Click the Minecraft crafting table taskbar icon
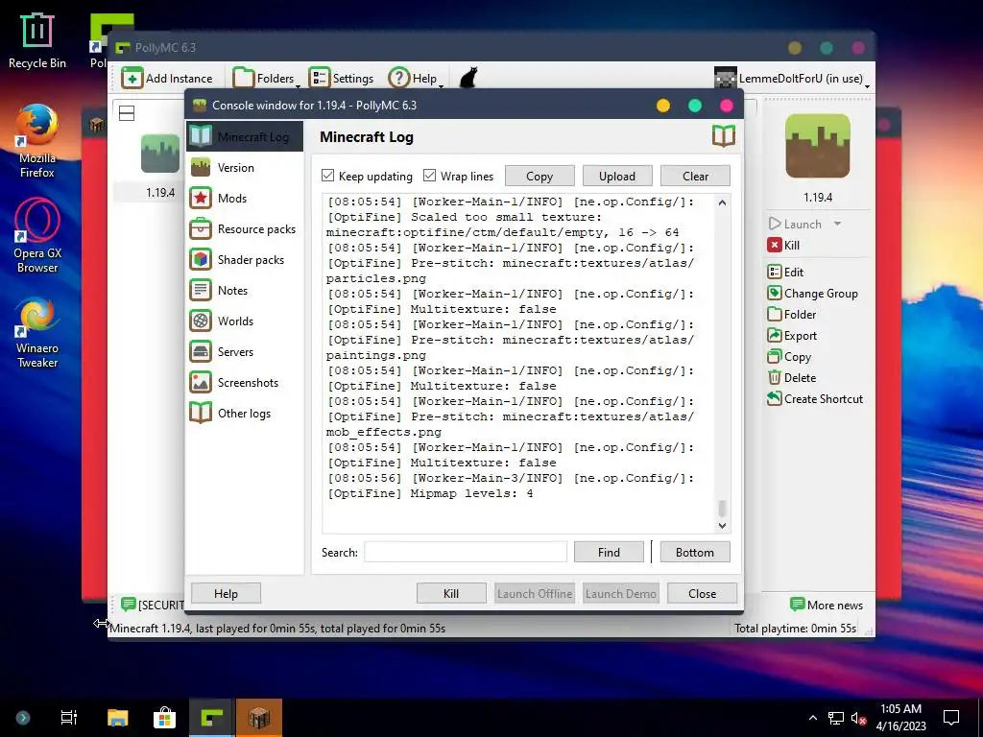 tap(259, 718)
